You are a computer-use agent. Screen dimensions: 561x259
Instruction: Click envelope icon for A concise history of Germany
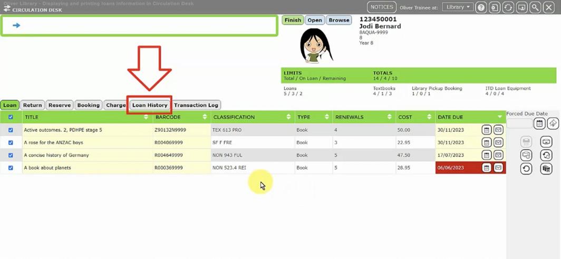click(498, 155)
